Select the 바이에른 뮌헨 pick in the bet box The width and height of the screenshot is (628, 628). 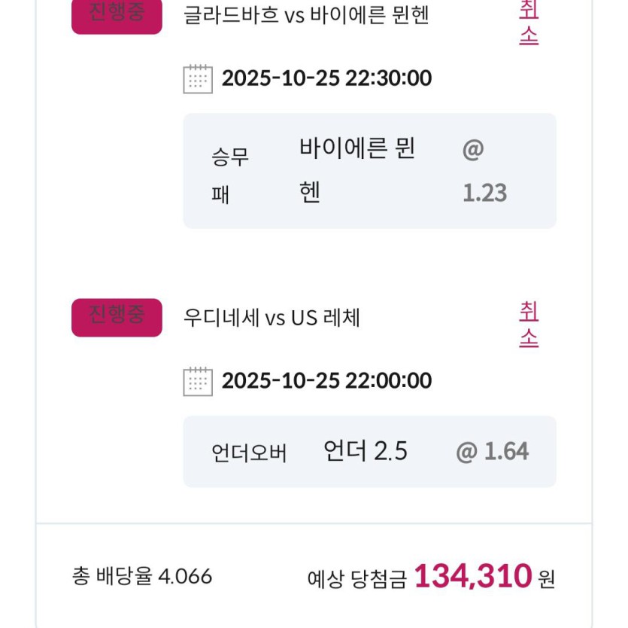point(356,170)
